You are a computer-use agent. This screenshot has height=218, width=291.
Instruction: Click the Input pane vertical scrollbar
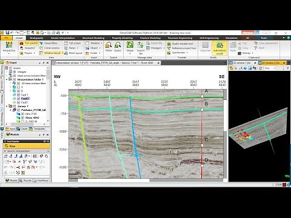pyautogui.click(x=48, y=94)
